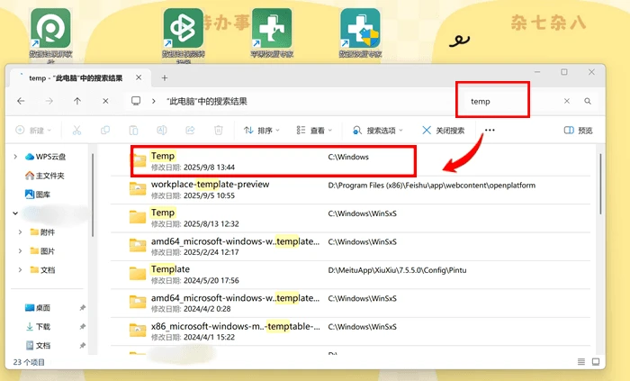Click the magnifier search icon in search box
Viewport: 630px width, 381px height.
pos(588,101)
